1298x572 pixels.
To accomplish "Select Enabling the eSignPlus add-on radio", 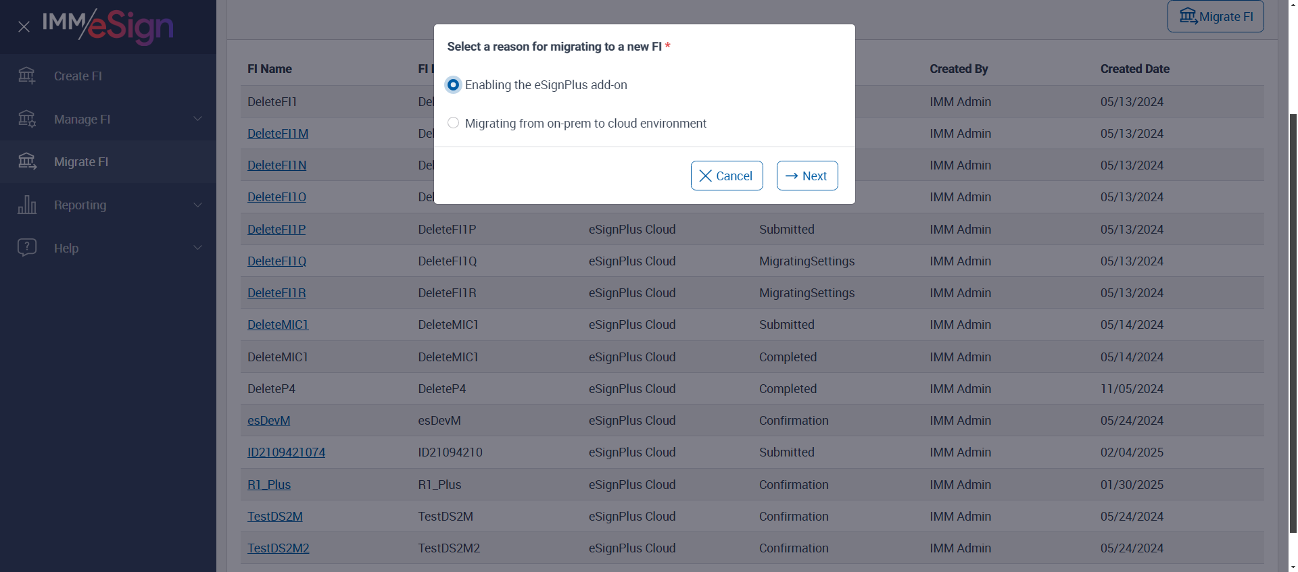I will click(453, 85).
